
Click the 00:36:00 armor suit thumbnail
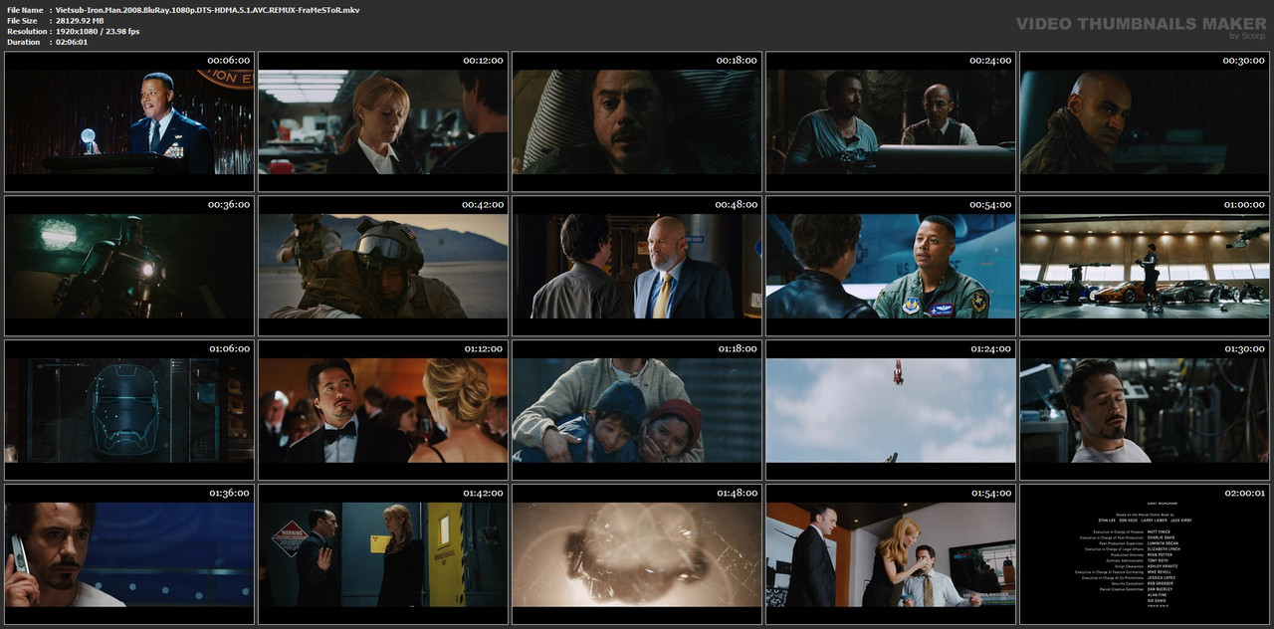(x=129, y=266)
